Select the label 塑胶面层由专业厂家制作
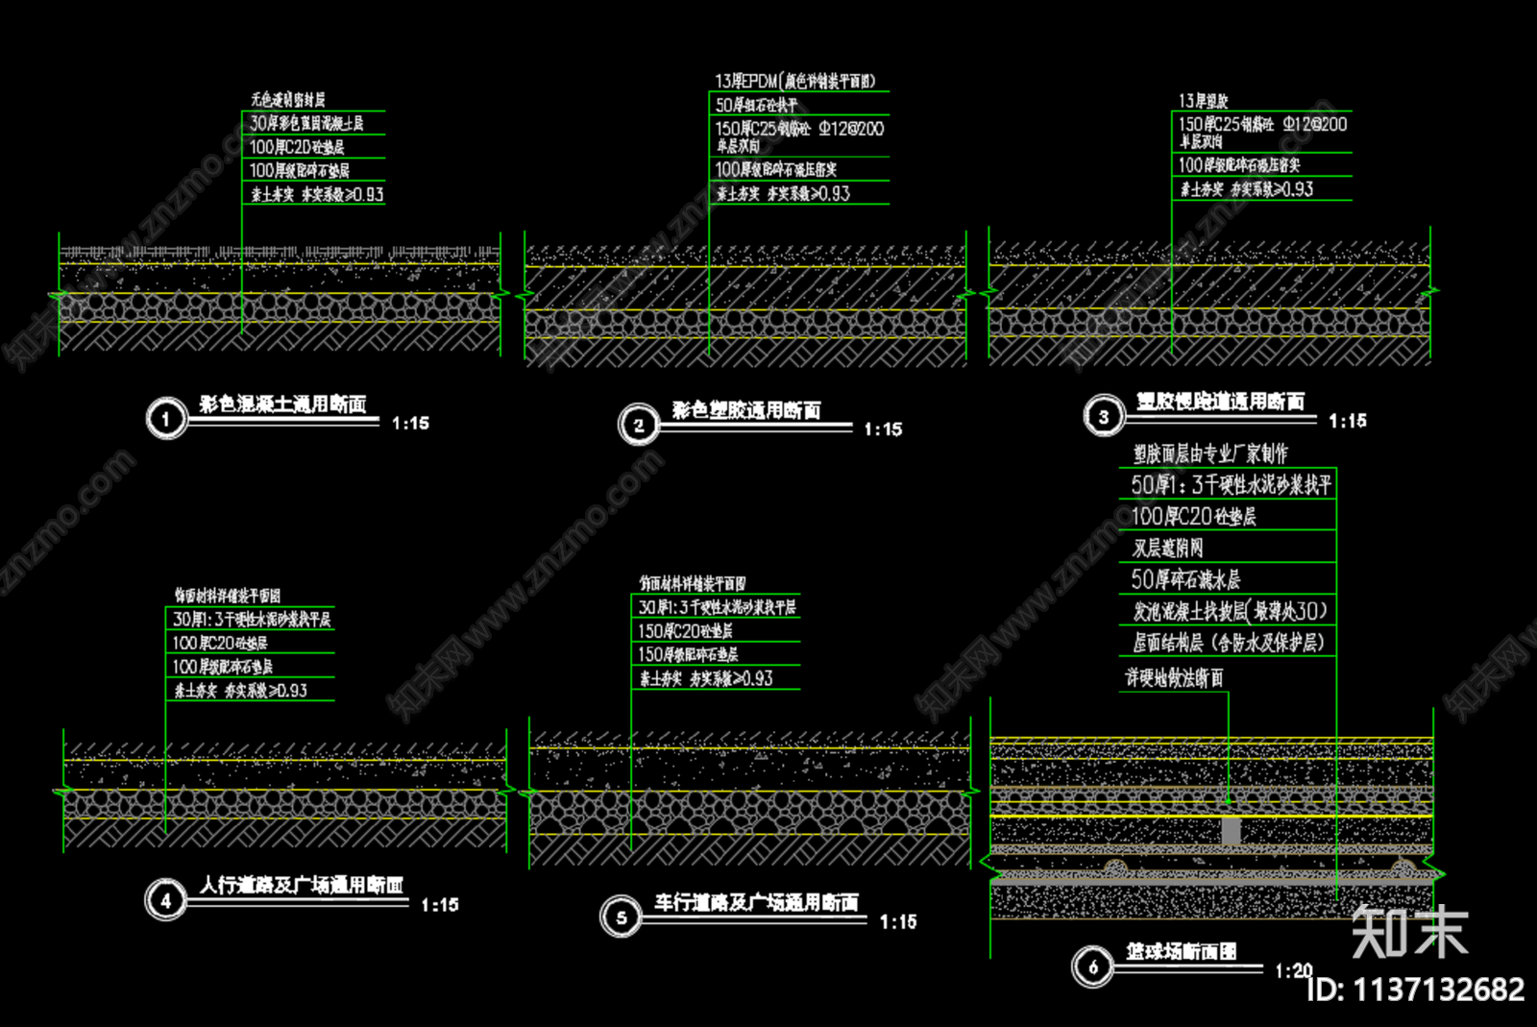 (x=1210, y=454)
